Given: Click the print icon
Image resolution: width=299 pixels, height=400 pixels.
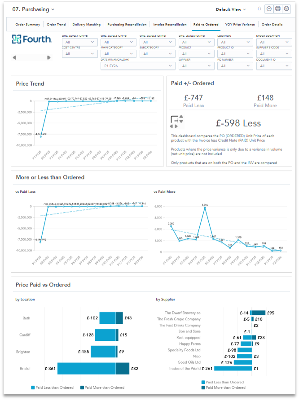Looking at the screenshot, I should [278, 9].
